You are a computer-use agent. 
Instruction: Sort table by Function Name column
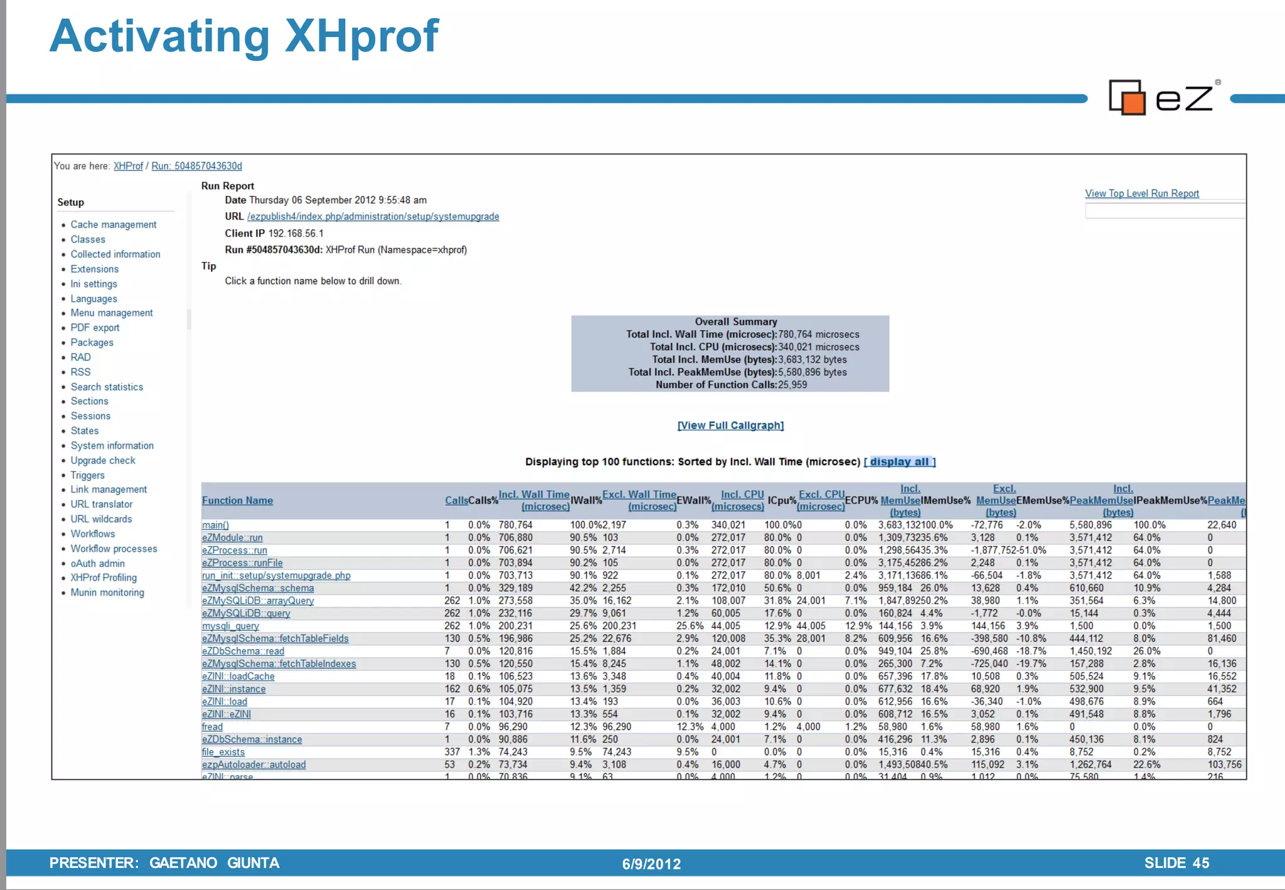[x=237, y=501]
